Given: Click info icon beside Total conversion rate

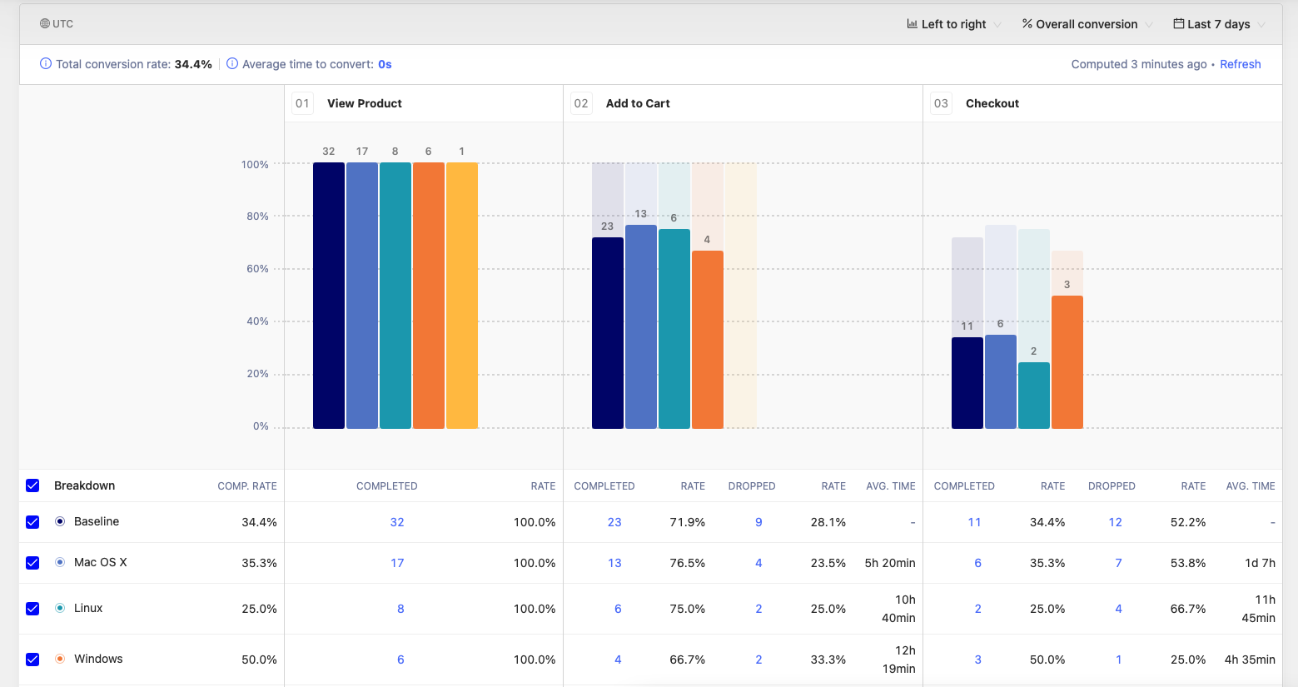Looking at the screenshot, I should point(46,64).
